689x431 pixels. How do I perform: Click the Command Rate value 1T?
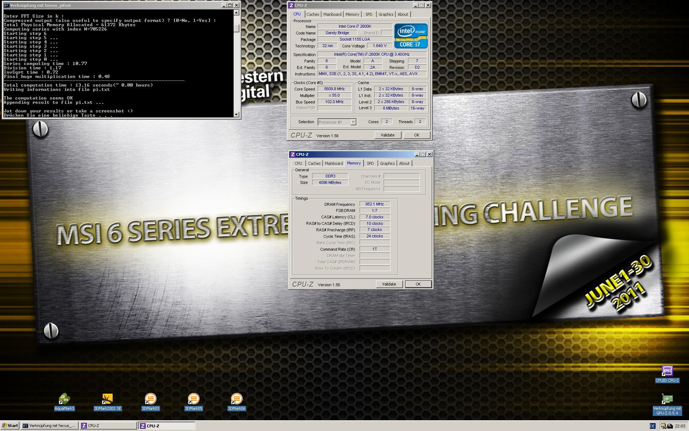click(x=375, y=249)
